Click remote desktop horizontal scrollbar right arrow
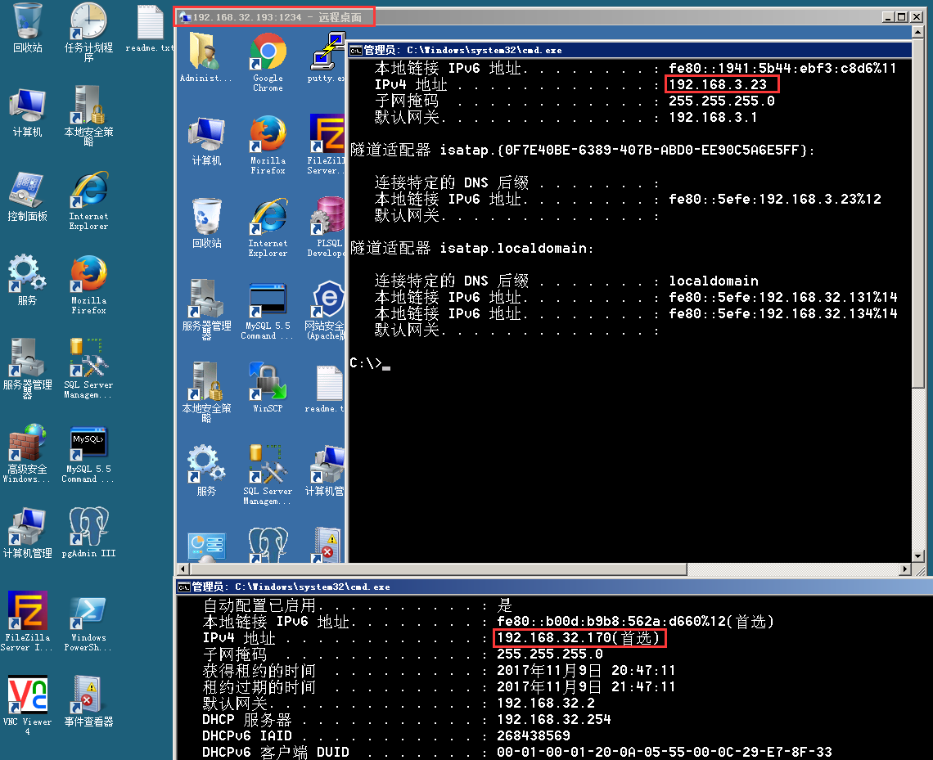Viewport: 933px width, 760px height. [905, 569]
